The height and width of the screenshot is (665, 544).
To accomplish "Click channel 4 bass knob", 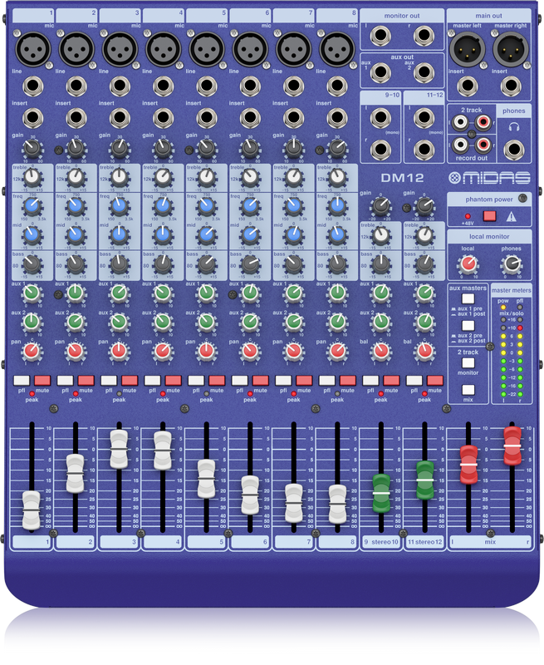I will [x=162, y=264].
